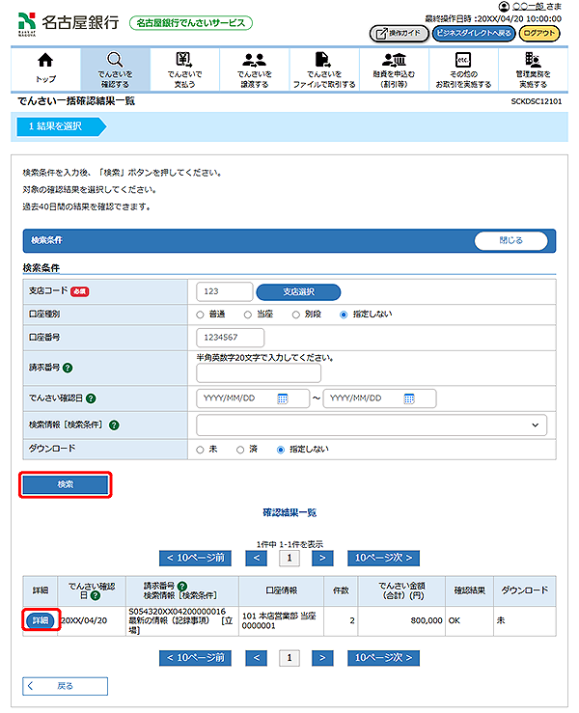Open でんさいをファイルで取引する file icon

click(323, 60)
